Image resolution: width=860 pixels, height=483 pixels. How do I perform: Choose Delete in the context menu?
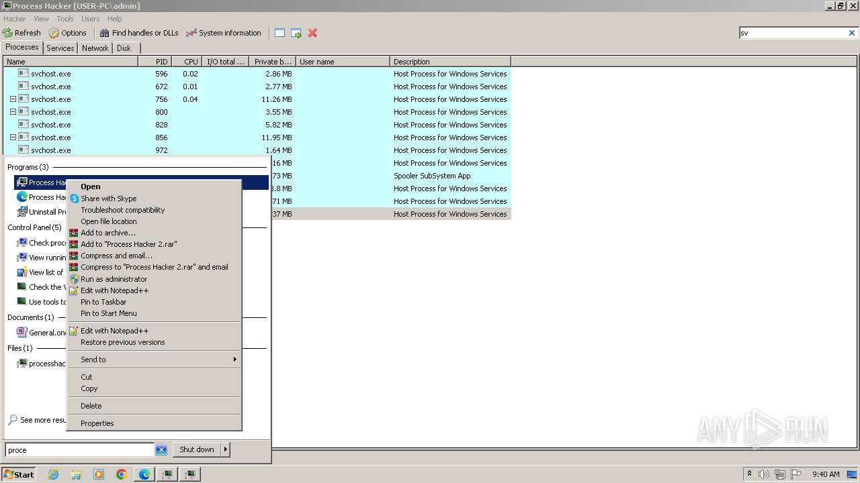pos(155,406)
